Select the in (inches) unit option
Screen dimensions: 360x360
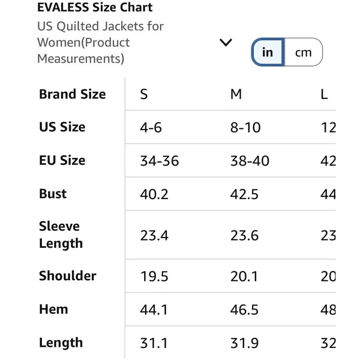tap(268, 52)
